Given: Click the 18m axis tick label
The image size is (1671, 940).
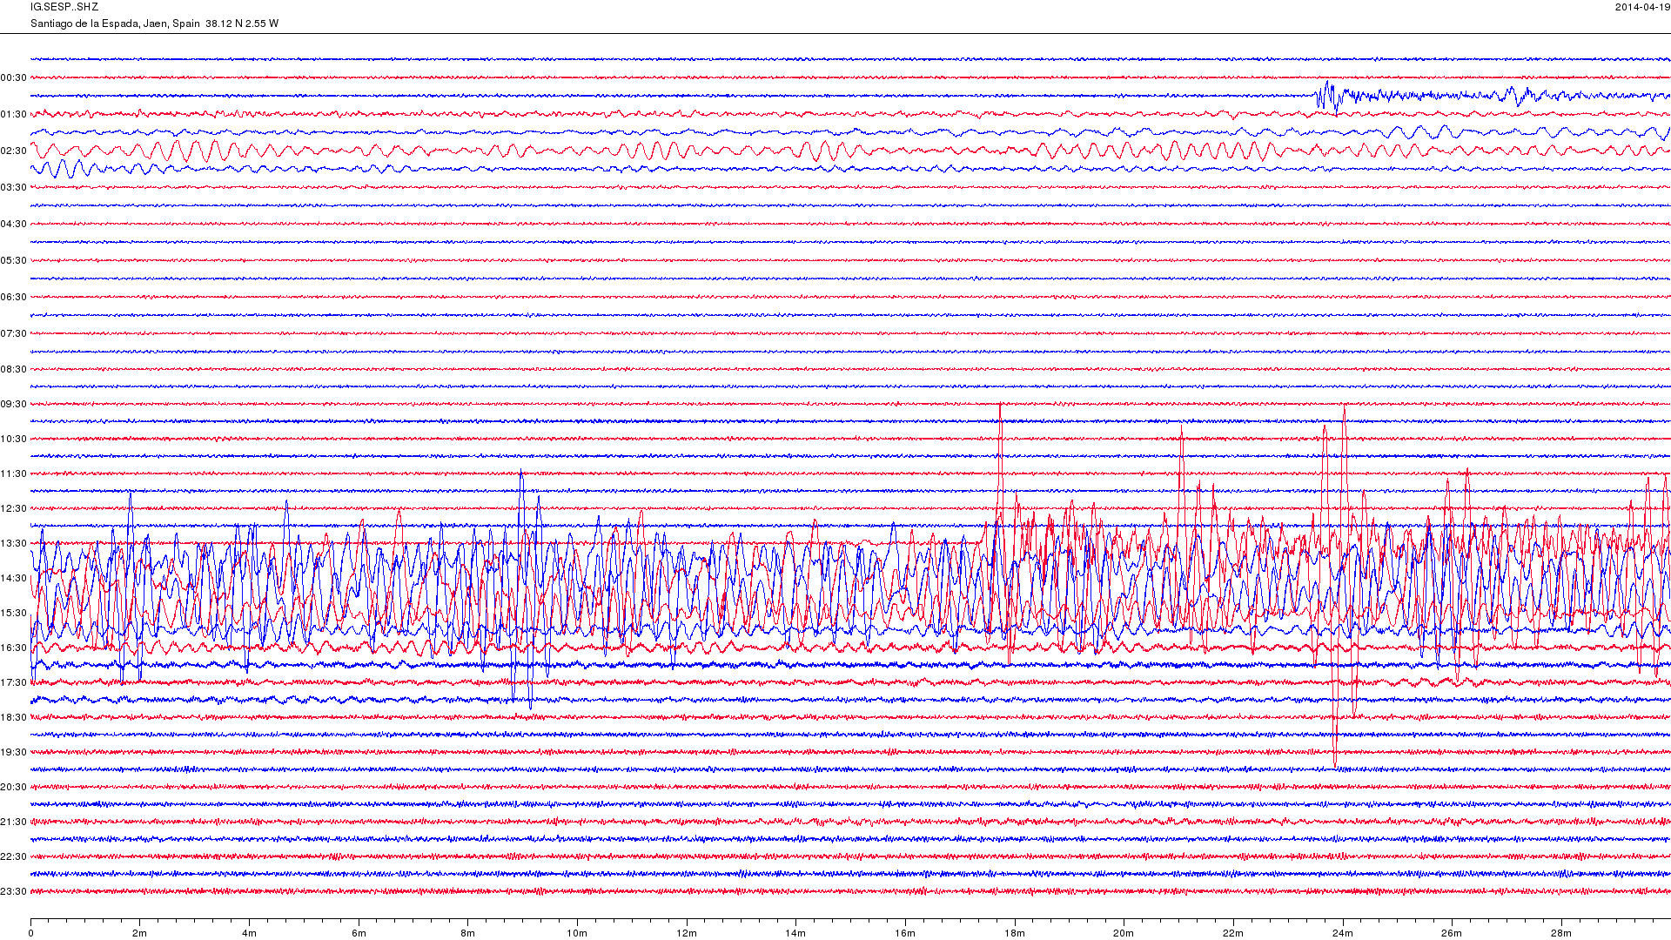Looking at the screenshot, I should (x=1015, y=934).
